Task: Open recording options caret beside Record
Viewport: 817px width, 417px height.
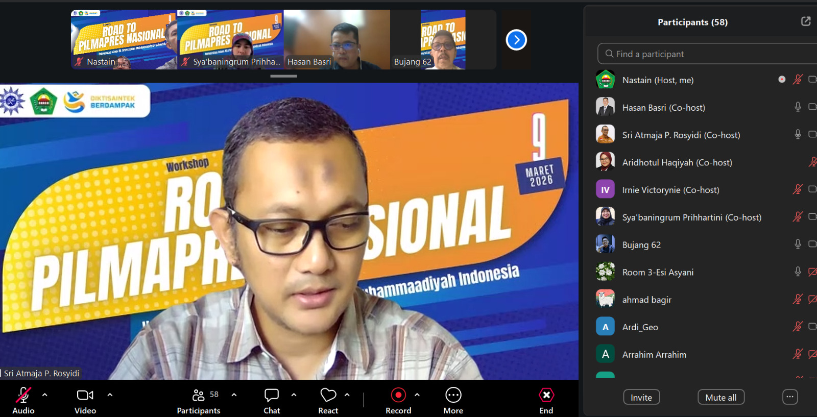Action: (417, 395)
